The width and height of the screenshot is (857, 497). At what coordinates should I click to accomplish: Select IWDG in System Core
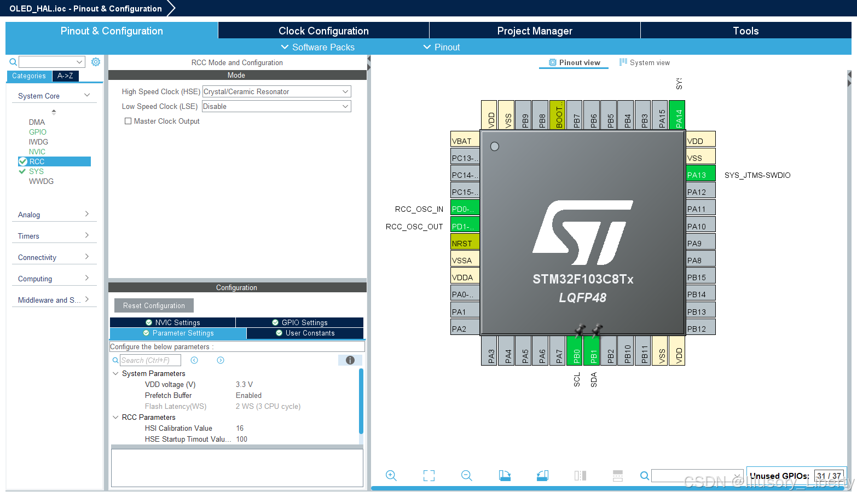point(38,142)
